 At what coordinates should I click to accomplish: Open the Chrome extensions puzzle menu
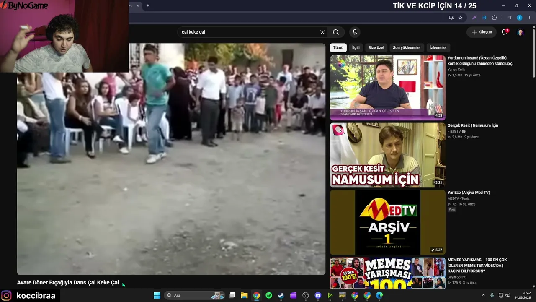tap(495, 18)
